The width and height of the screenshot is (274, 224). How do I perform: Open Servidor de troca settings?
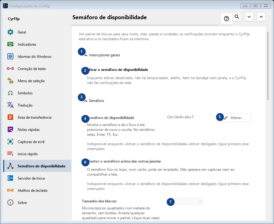pyautogui.click(x=37, y=178)
